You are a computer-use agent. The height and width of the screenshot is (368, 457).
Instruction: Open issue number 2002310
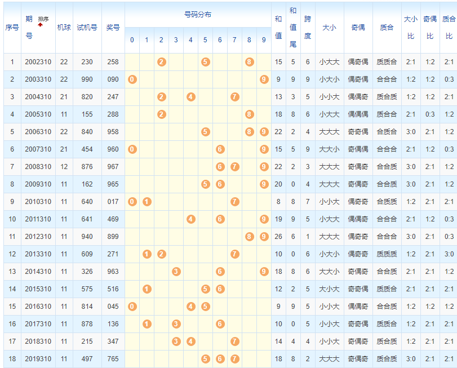tap(38, 62)
